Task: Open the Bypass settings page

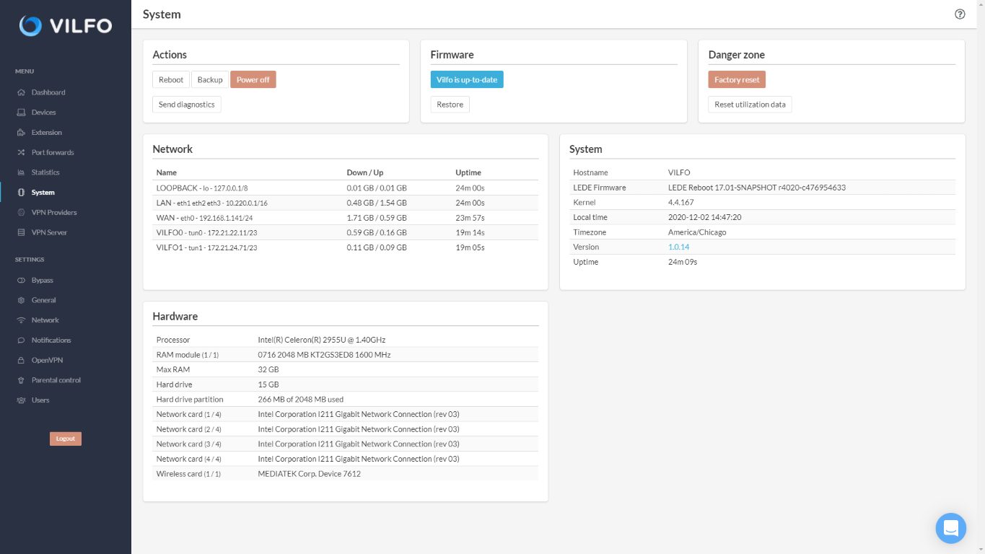Action: (x=42, y=280)
